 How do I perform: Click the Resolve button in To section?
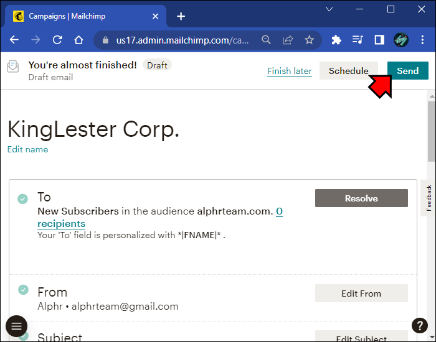[x=361, y=198]
